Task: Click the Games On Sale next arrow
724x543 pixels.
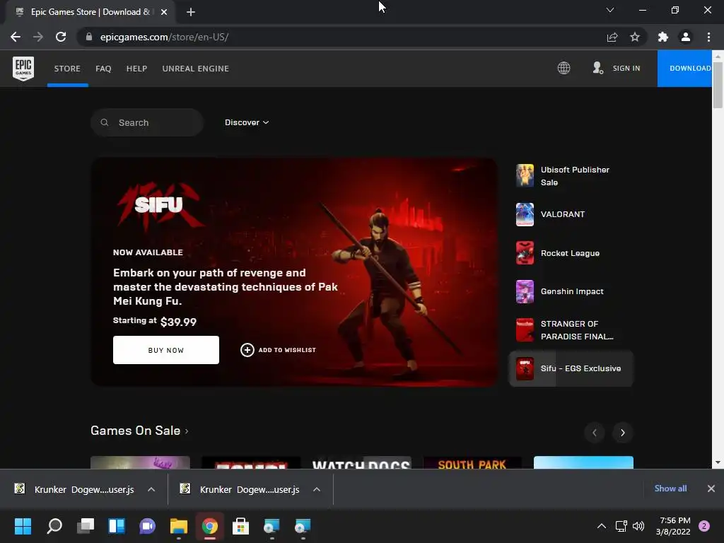Action: point(622,433)
